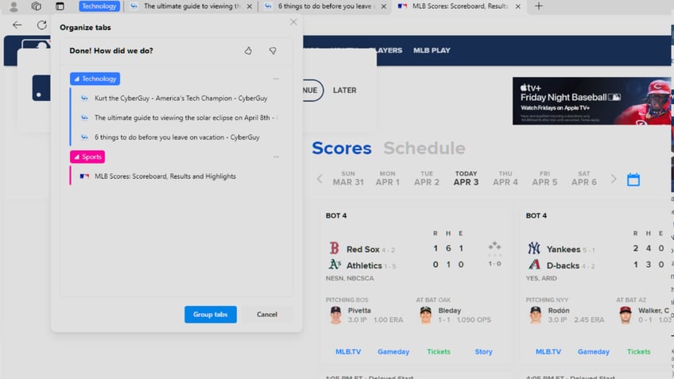This screenshot has height=379, width=674.
Task: Open the scores calendar date picker icon
Action: [x=633, y=180]
